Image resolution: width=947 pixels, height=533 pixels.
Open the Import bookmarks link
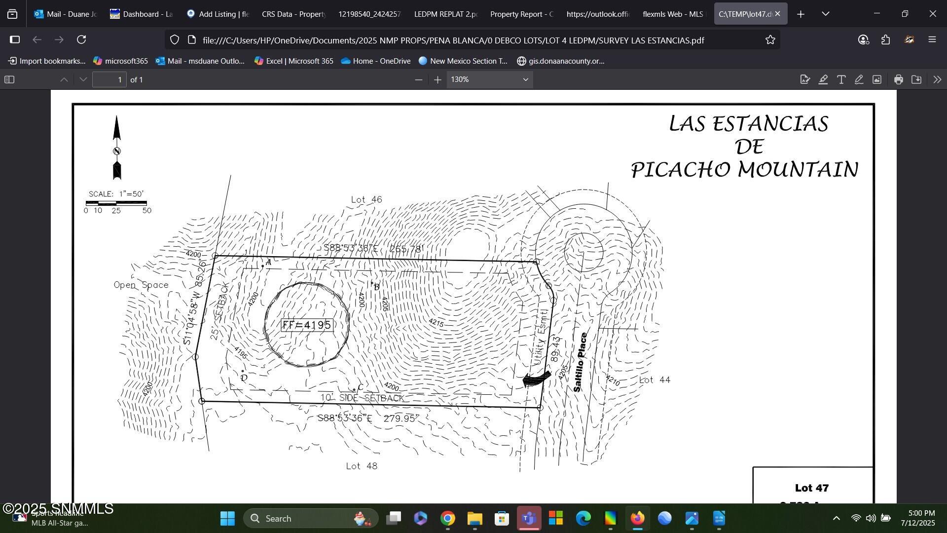point(46,61)
